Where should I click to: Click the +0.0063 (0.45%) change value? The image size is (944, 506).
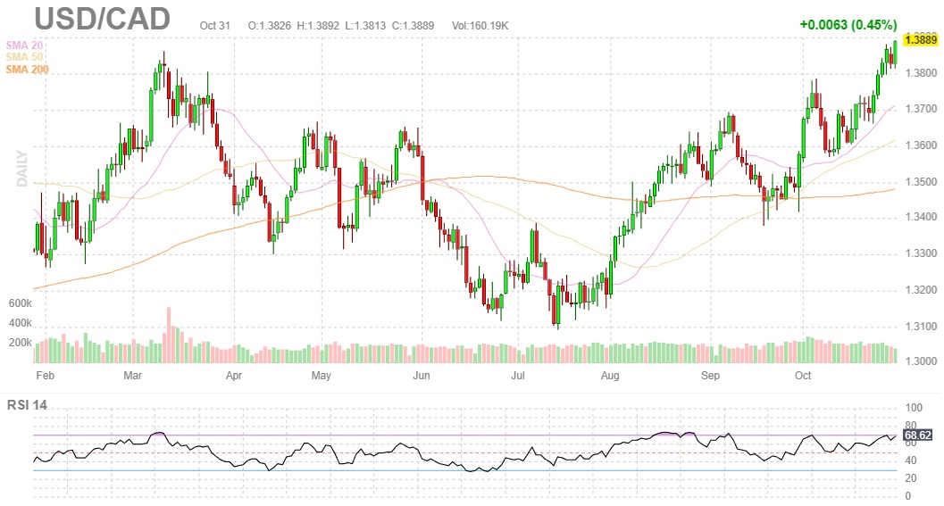tap(848, 25)
